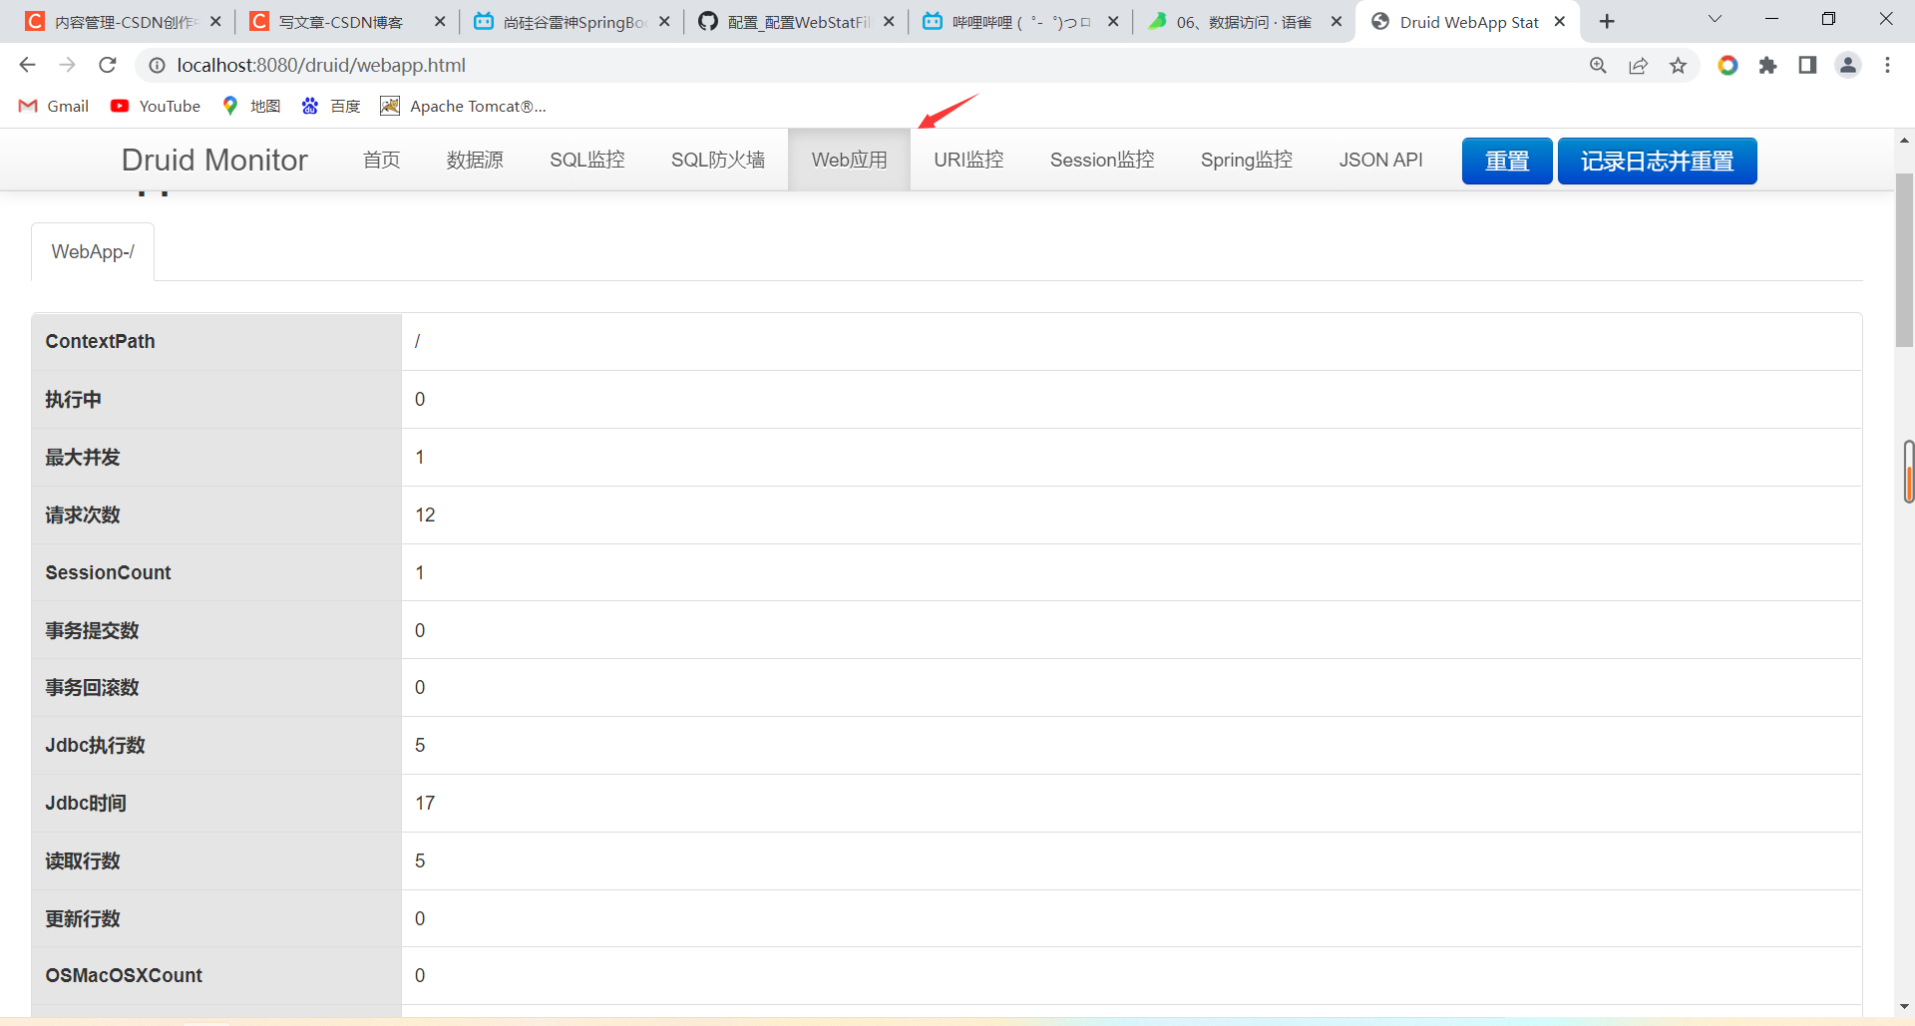The height and width of the screenshot is (1026, 1915).
Task: Click the 读取行数 row label
Action: (82, 860)
